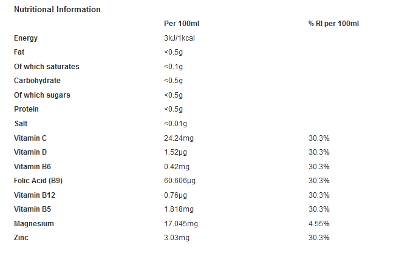
Task: Click the Energy row label
Action: [26, 38]
